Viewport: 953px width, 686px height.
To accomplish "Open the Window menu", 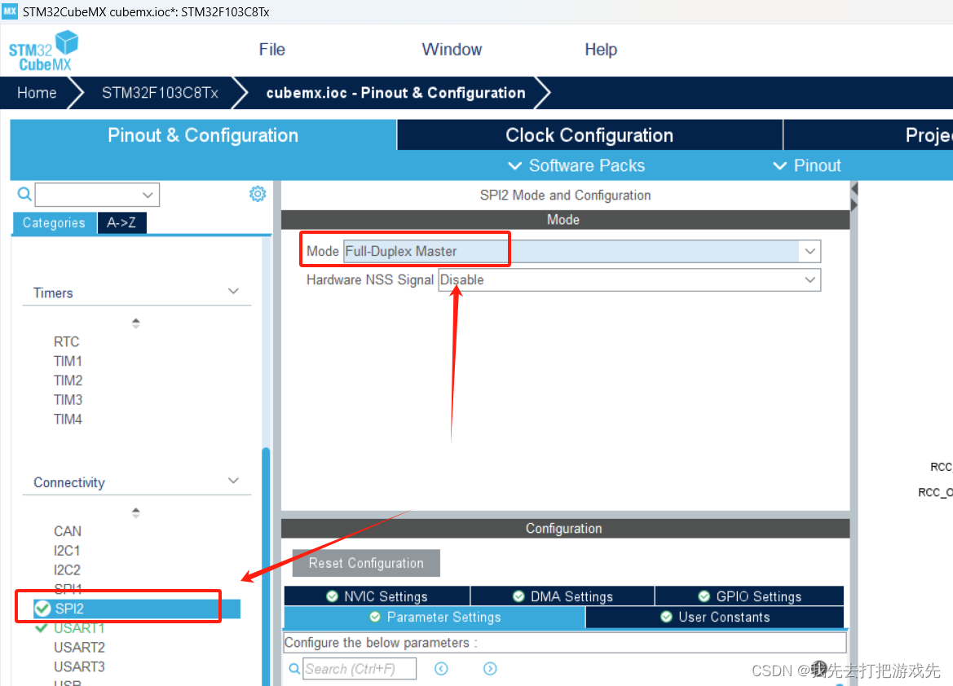I will 452,49.
